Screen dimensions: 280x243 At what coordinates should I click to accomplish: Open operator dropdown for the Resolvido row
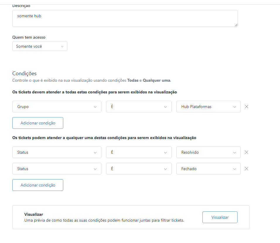(139, 152)
